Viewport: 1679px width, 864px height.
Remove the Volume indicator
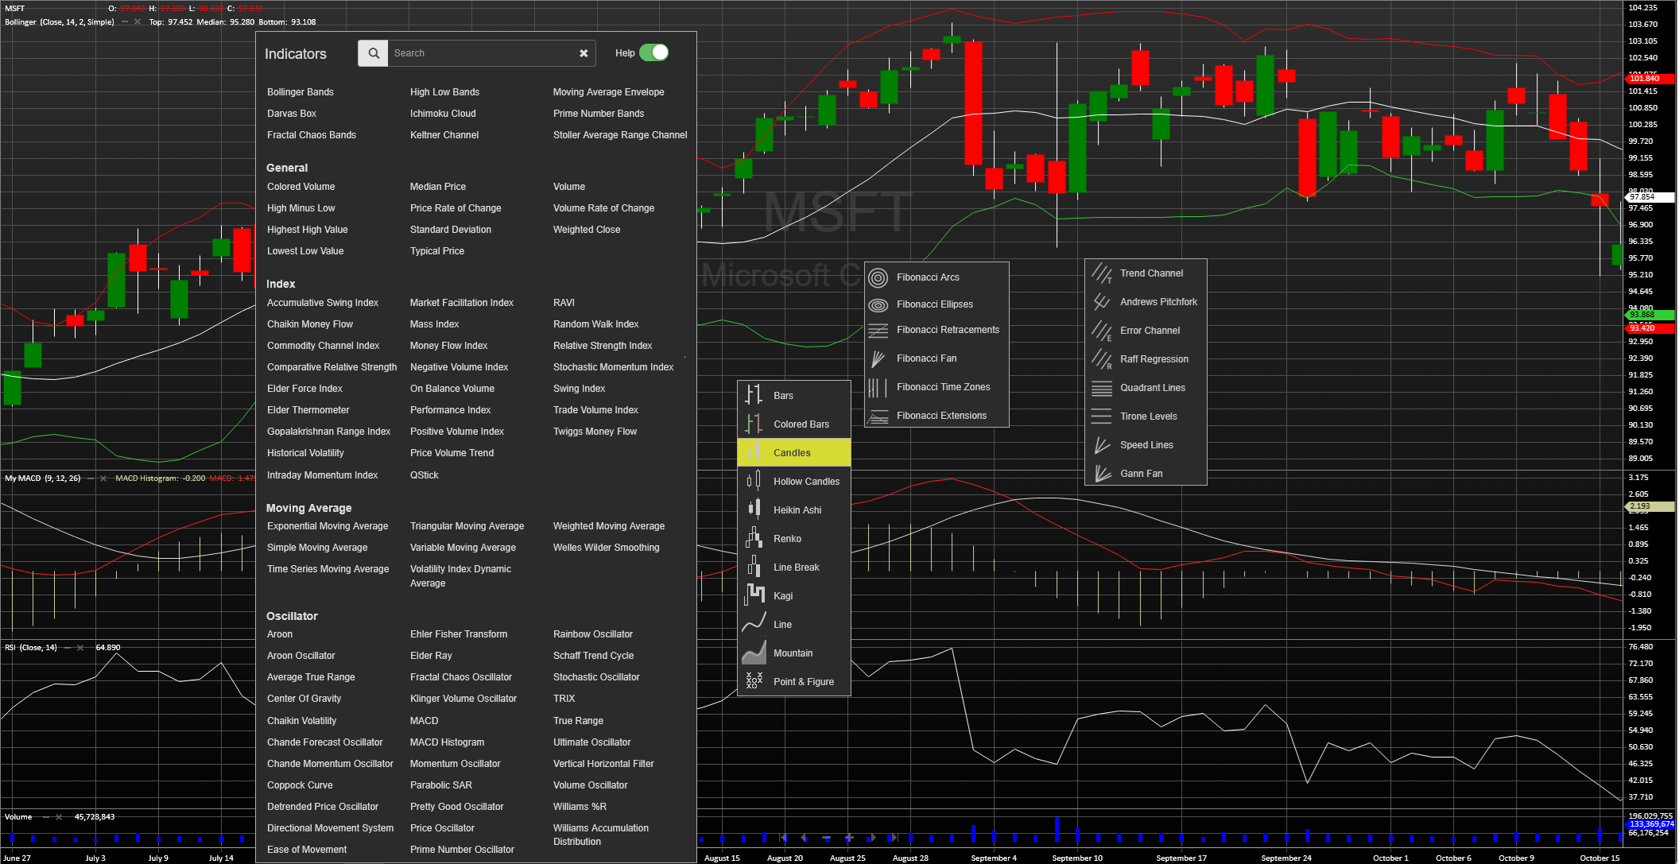click(x=59, y=817)
